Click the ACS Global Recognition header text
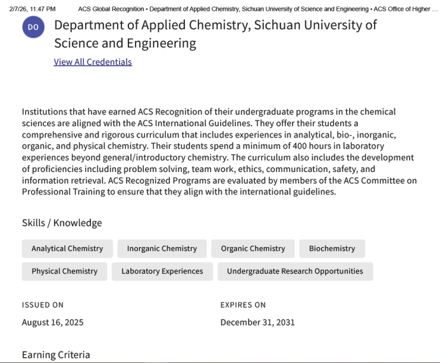This screenshot has width=440, height=363. click(111, 9)
